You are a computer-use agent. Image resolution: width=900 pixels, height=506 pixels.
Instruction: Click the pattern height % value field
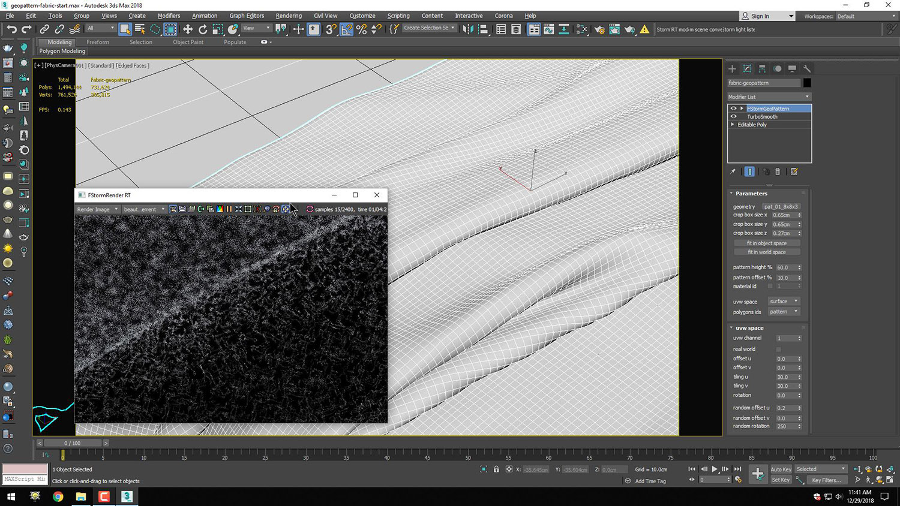click(785, 267)
